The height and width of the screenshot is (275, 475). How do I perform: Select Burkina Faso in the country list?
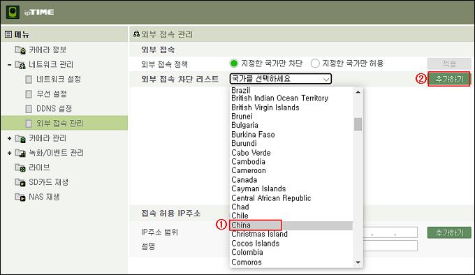(x=253, y=135)
